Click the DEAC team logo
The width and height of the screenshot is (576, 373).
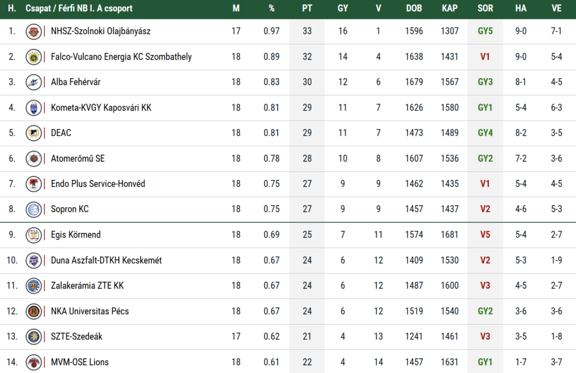click(34, 133)
